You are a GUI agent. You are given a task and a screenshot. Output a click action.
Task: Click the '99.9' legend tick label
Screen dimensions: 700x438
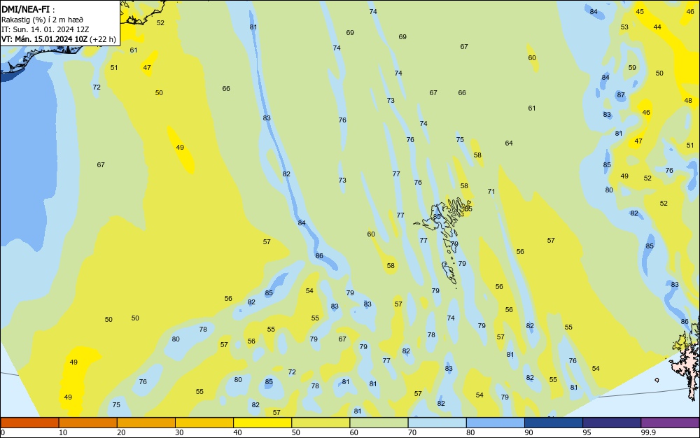648,432
